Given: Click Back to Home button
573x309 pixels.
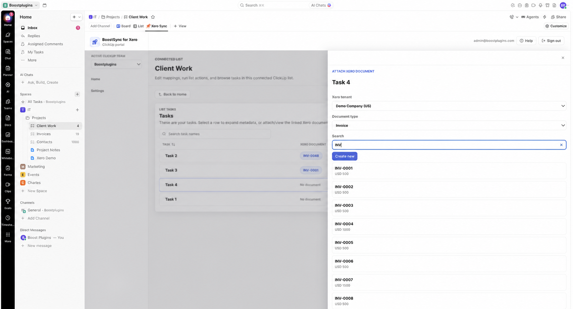Looking at the screenshot, I should (172, 94).
